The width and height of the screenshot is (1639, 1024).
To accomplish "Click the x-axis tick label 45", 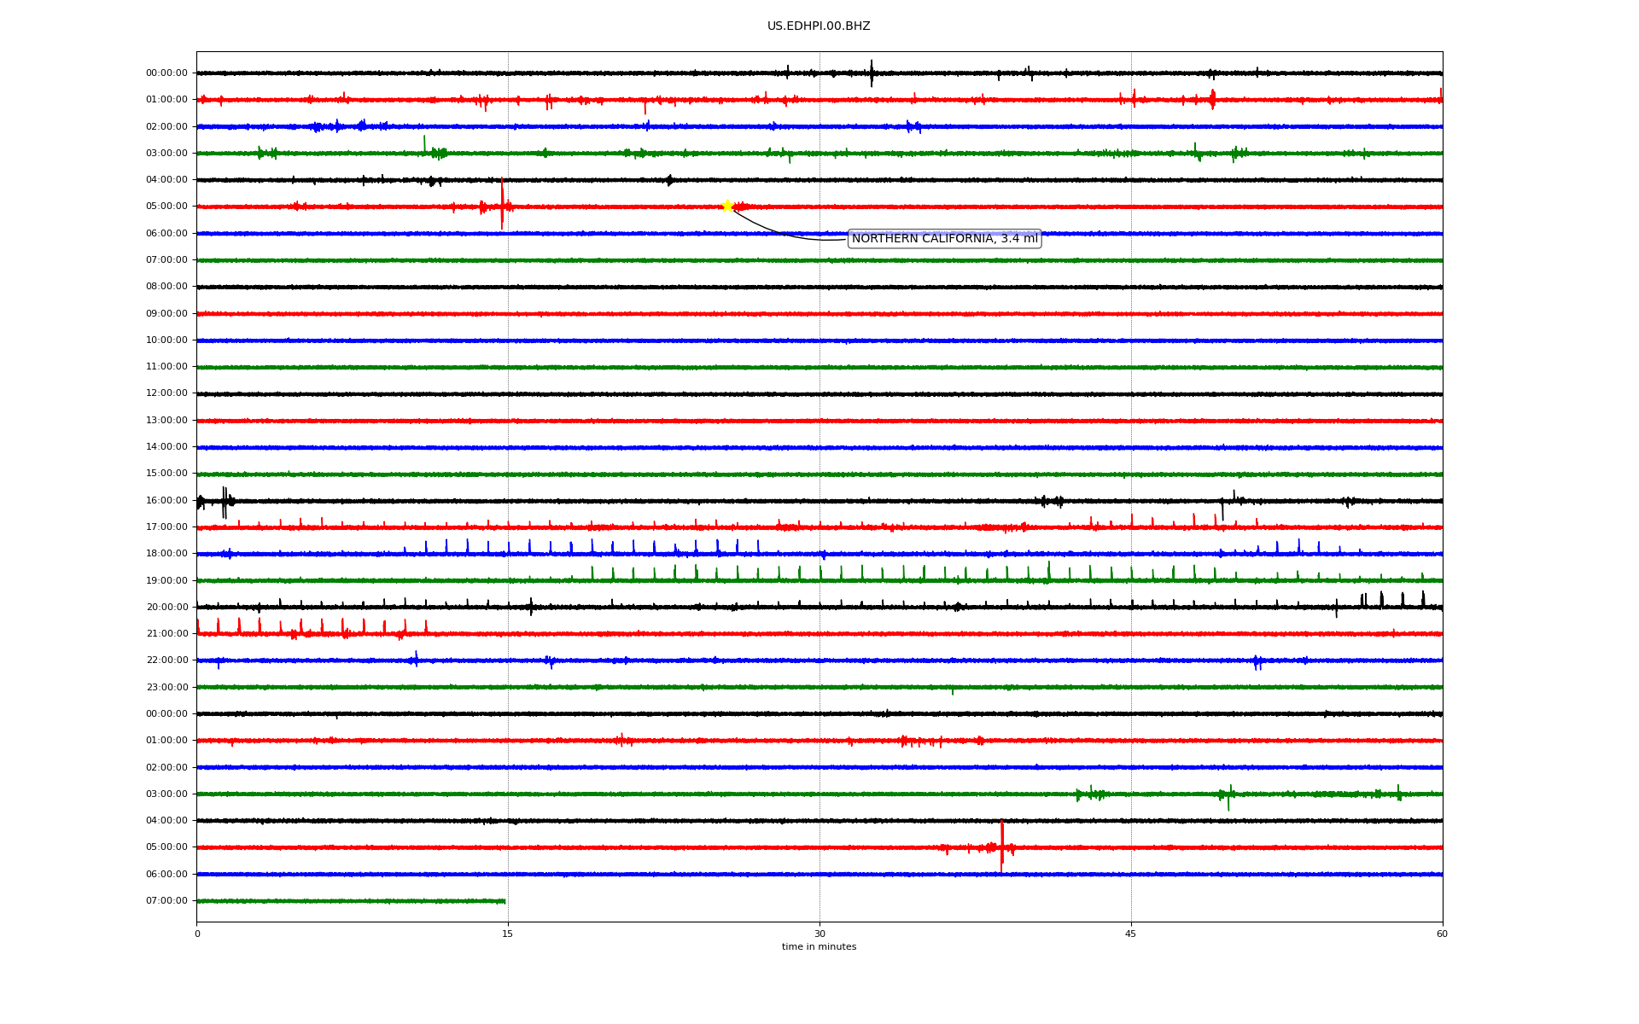I will click(x=1131, y=934).
